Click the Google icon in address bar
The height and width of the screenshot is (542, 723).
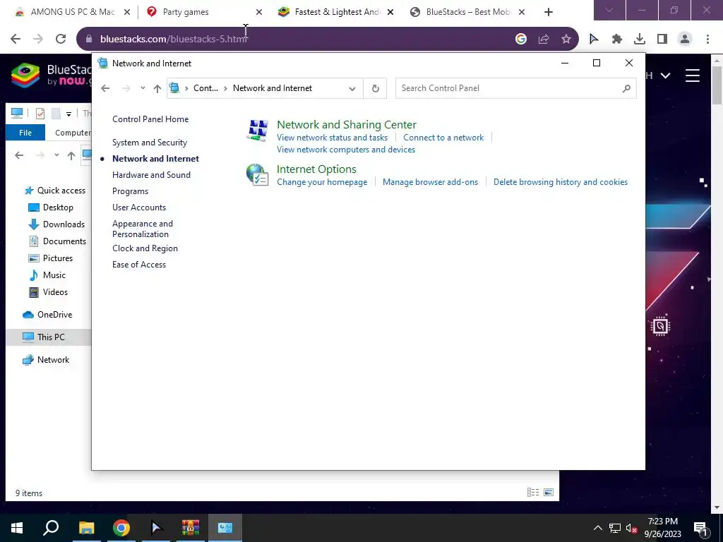click(521, 40)
